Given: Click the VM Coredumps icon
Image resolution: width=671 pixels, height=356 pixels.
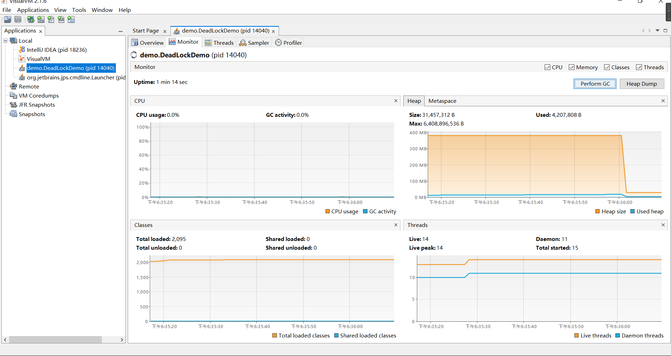Looking at the screenshot, I should click(14, 95).
